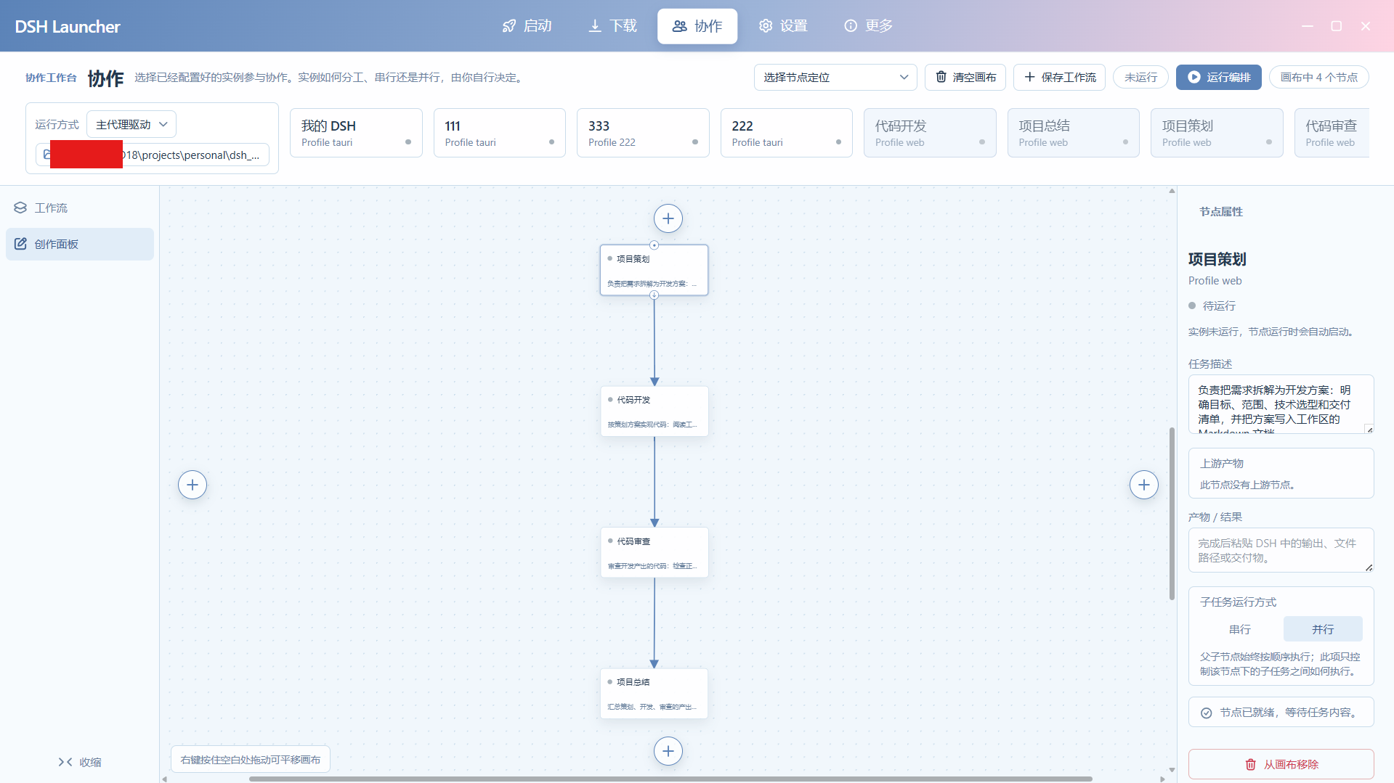Open the 设置 settings tab

[783, 26]
